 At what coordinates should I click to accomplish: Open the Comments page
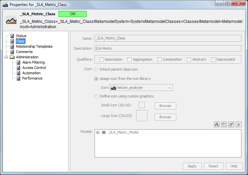click(24, 52)
